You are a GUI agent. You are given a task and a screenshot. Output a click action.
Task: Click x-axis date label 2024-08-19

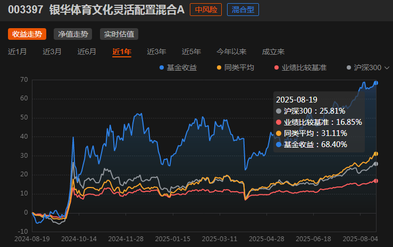pyautogui.click(x=32, y=239)
